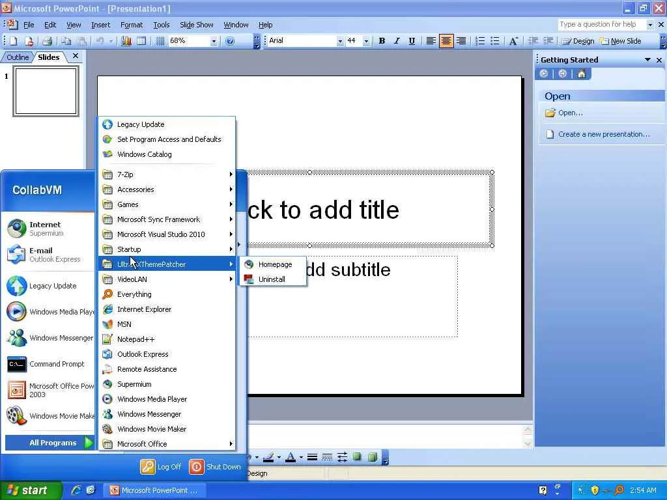The height and width of the screenshot is (500, 667).
Task: Click the Type a question for help field
Action: click(x=601, y=25)
